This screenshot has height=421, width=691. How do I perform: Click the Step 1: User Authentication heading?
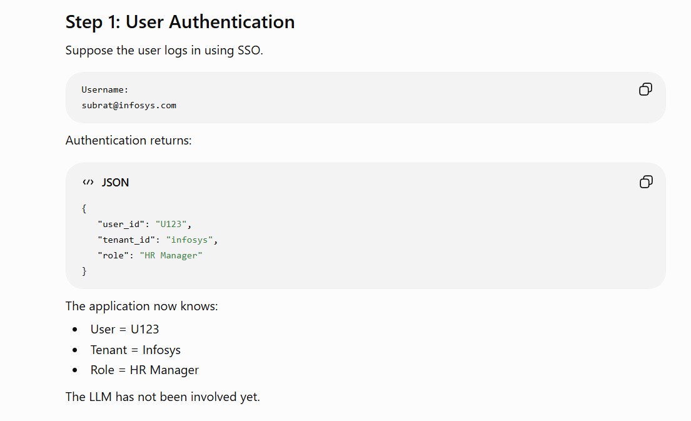coord(180,22)
